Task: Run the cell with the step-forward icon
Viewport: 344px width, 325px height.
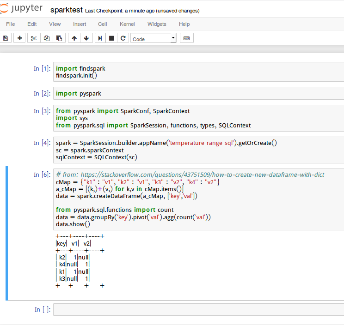Action: click(x=100, y=38)
